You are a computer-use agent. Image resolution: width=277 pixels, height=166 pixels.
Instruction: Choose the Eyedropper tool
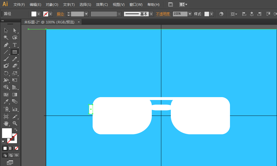tap(6, 101)
